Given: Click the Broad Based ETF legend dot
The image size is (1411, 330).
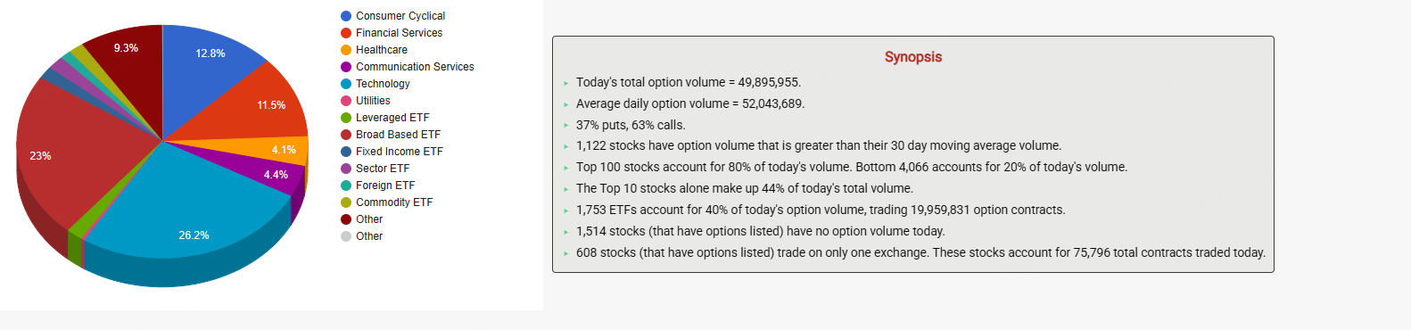Looking at the screenshot, I should [x=346, y=135].
